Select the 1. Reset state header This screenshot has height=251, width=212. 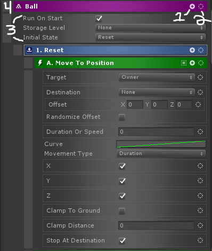116,50
